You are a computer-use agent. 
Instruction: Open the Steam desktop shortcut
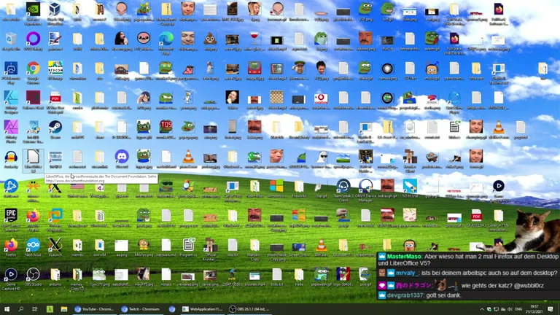pos(55,127)
